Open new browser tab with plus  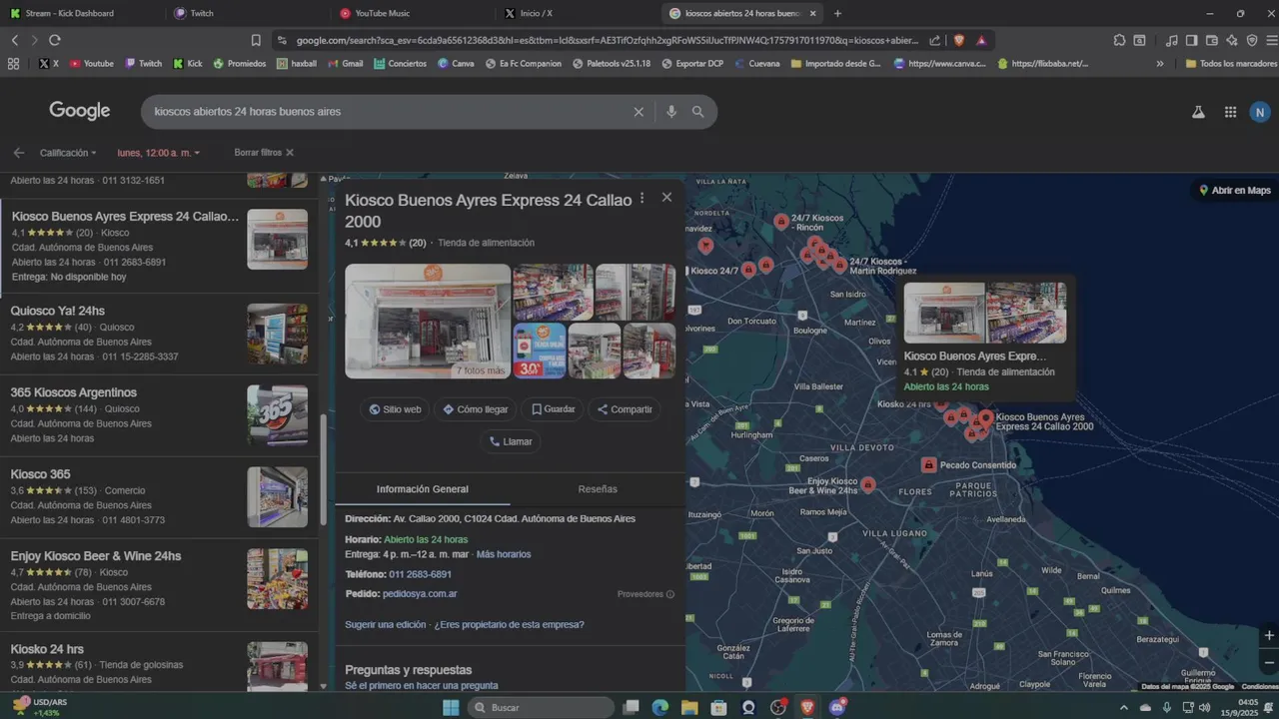[x=837, y=13]
